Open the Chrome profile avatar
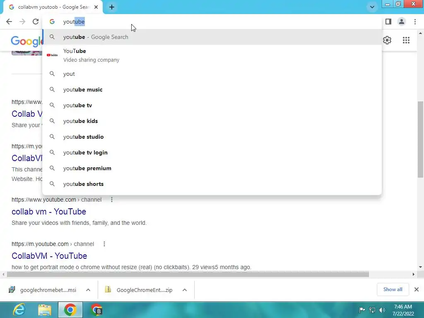The width and height of the screenshot is (424, 318). tap(402, 22)
